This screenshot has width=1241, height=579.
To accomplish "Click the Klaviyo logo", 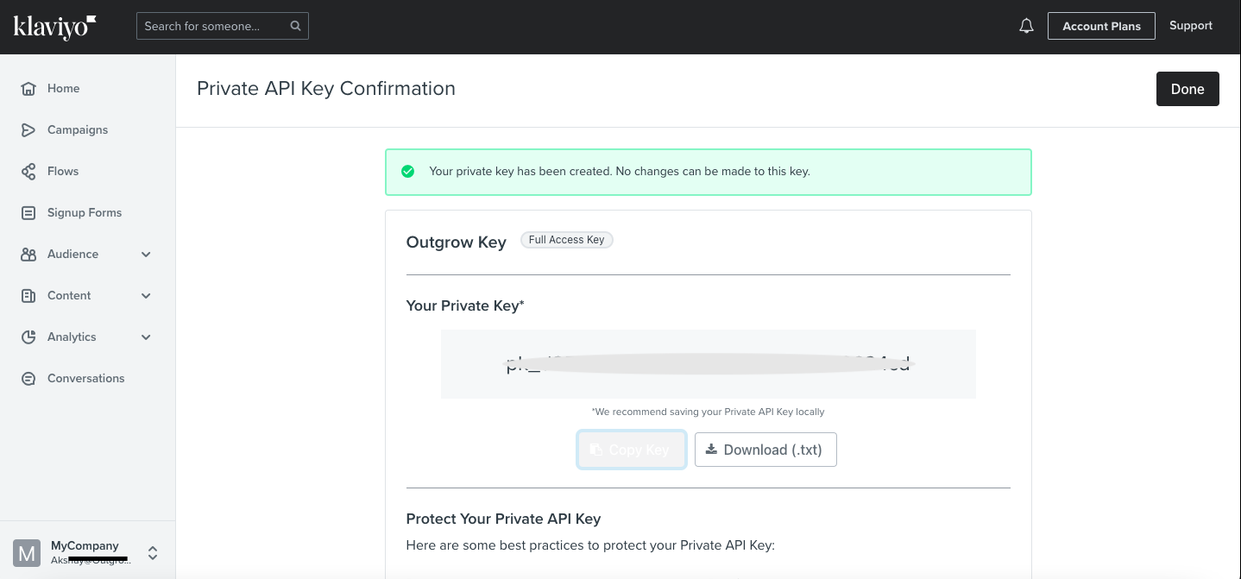I will coord(54,27).
